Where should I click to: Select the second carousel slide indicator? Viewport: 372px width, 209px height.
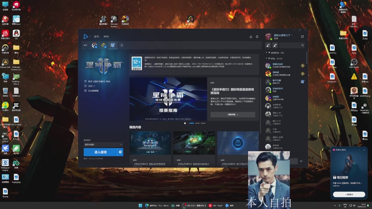(x=197, y=123)
